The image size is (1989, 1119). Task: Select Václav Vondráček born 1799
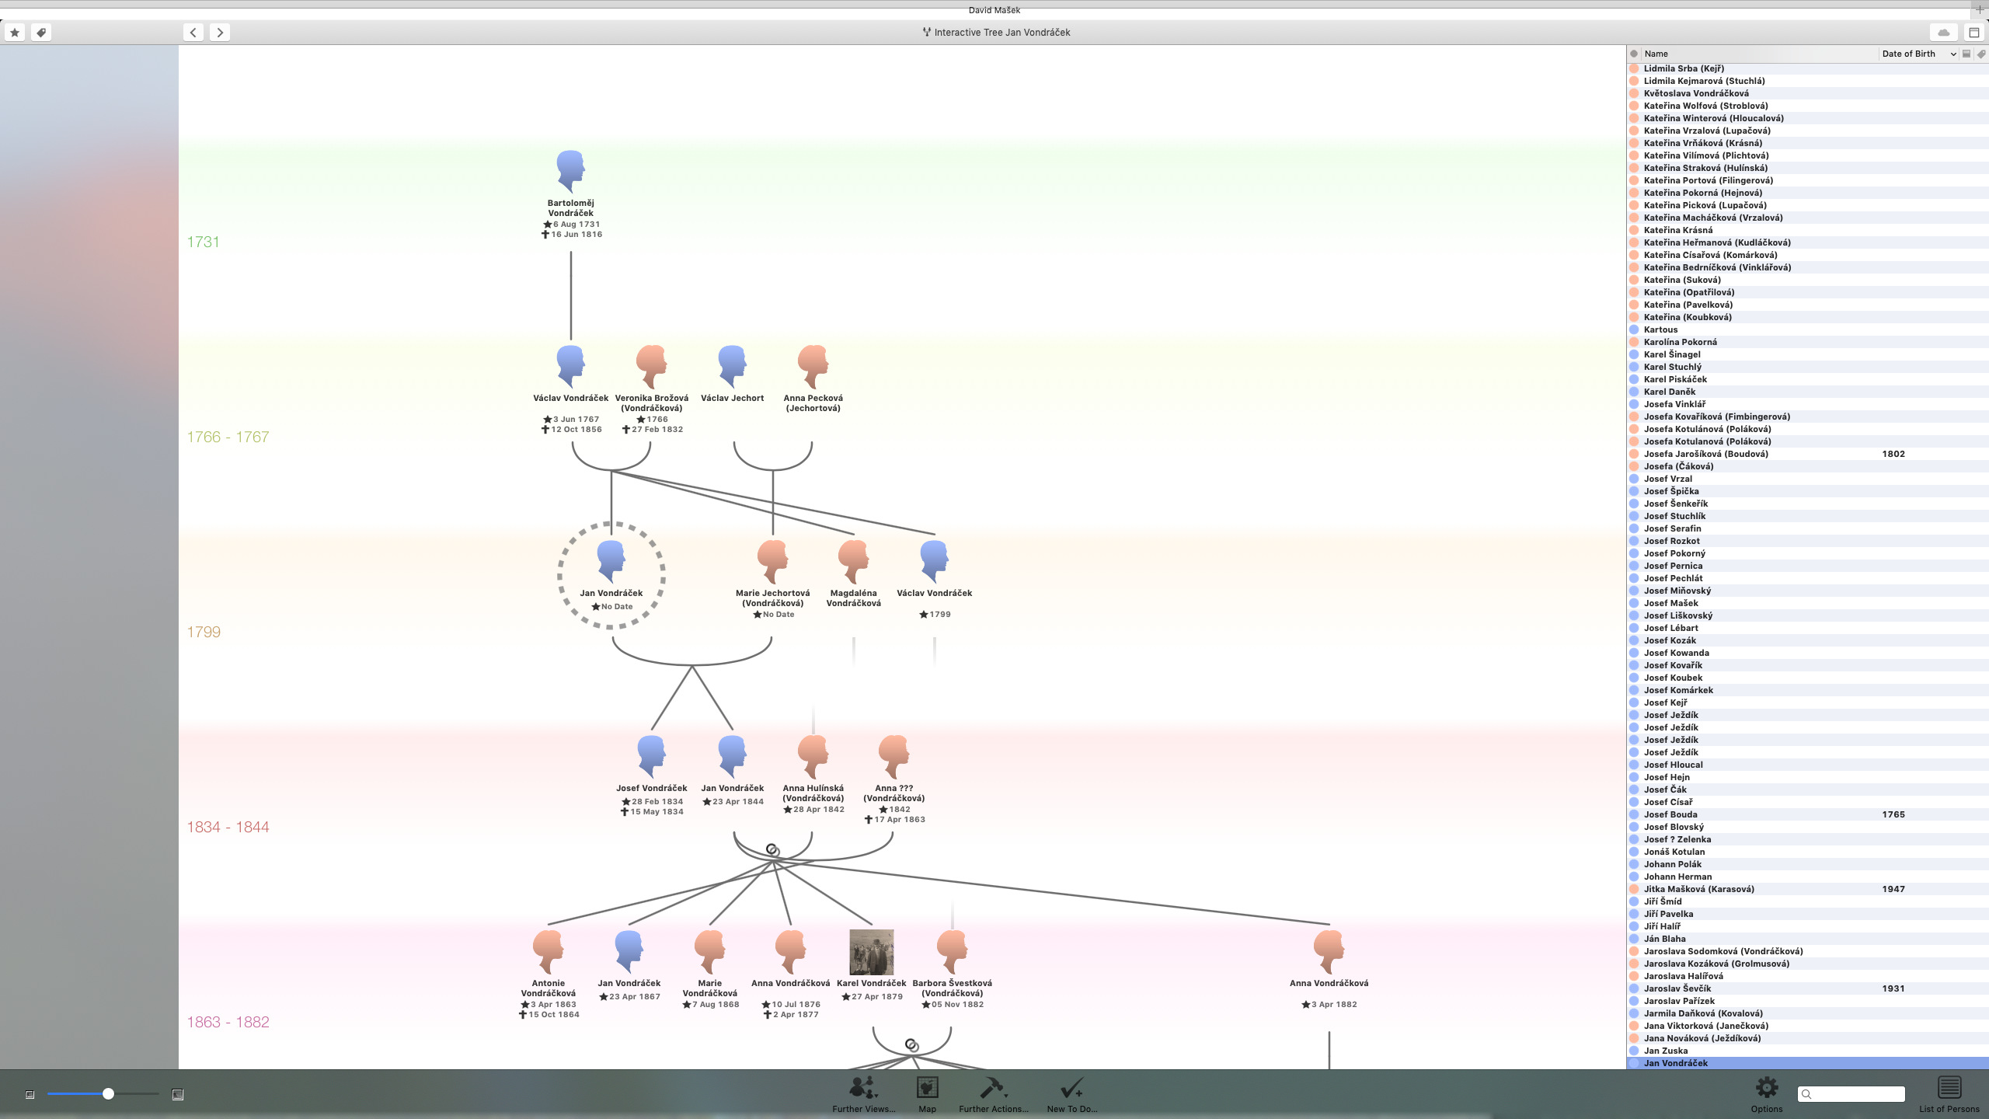tap(934, 580)
